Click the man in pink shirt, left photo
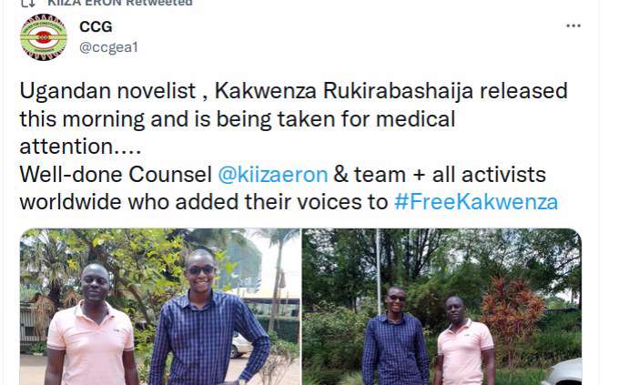The width and height of the screenshot is (629, 385). pos(91,326)
